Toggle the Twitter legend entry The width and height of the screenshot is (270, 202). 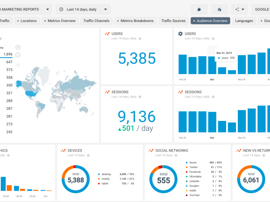click(204, 167)
